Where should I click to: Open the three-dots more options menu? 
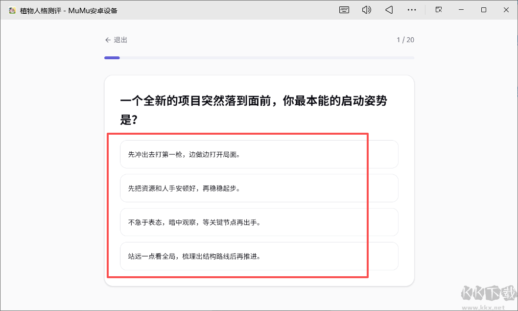(x=411, y=10)
